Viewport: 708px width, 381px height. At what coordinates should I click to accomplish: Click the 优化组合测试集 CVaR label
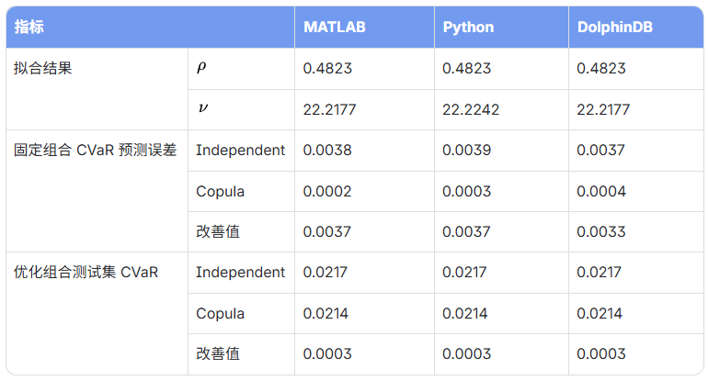[86, 273]
